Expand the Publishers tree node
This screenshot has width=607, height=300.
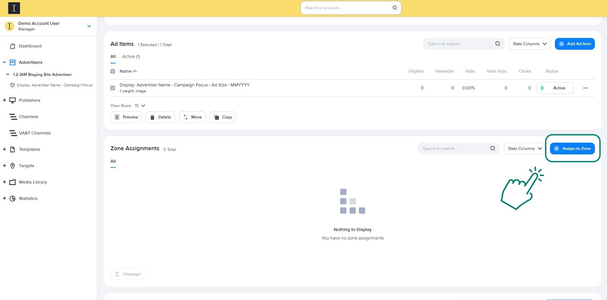pyautogui.click(x=4, y=100)
